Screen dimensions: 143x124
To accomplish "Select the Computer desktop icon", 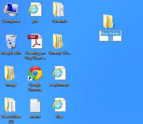I will (11, 9).
